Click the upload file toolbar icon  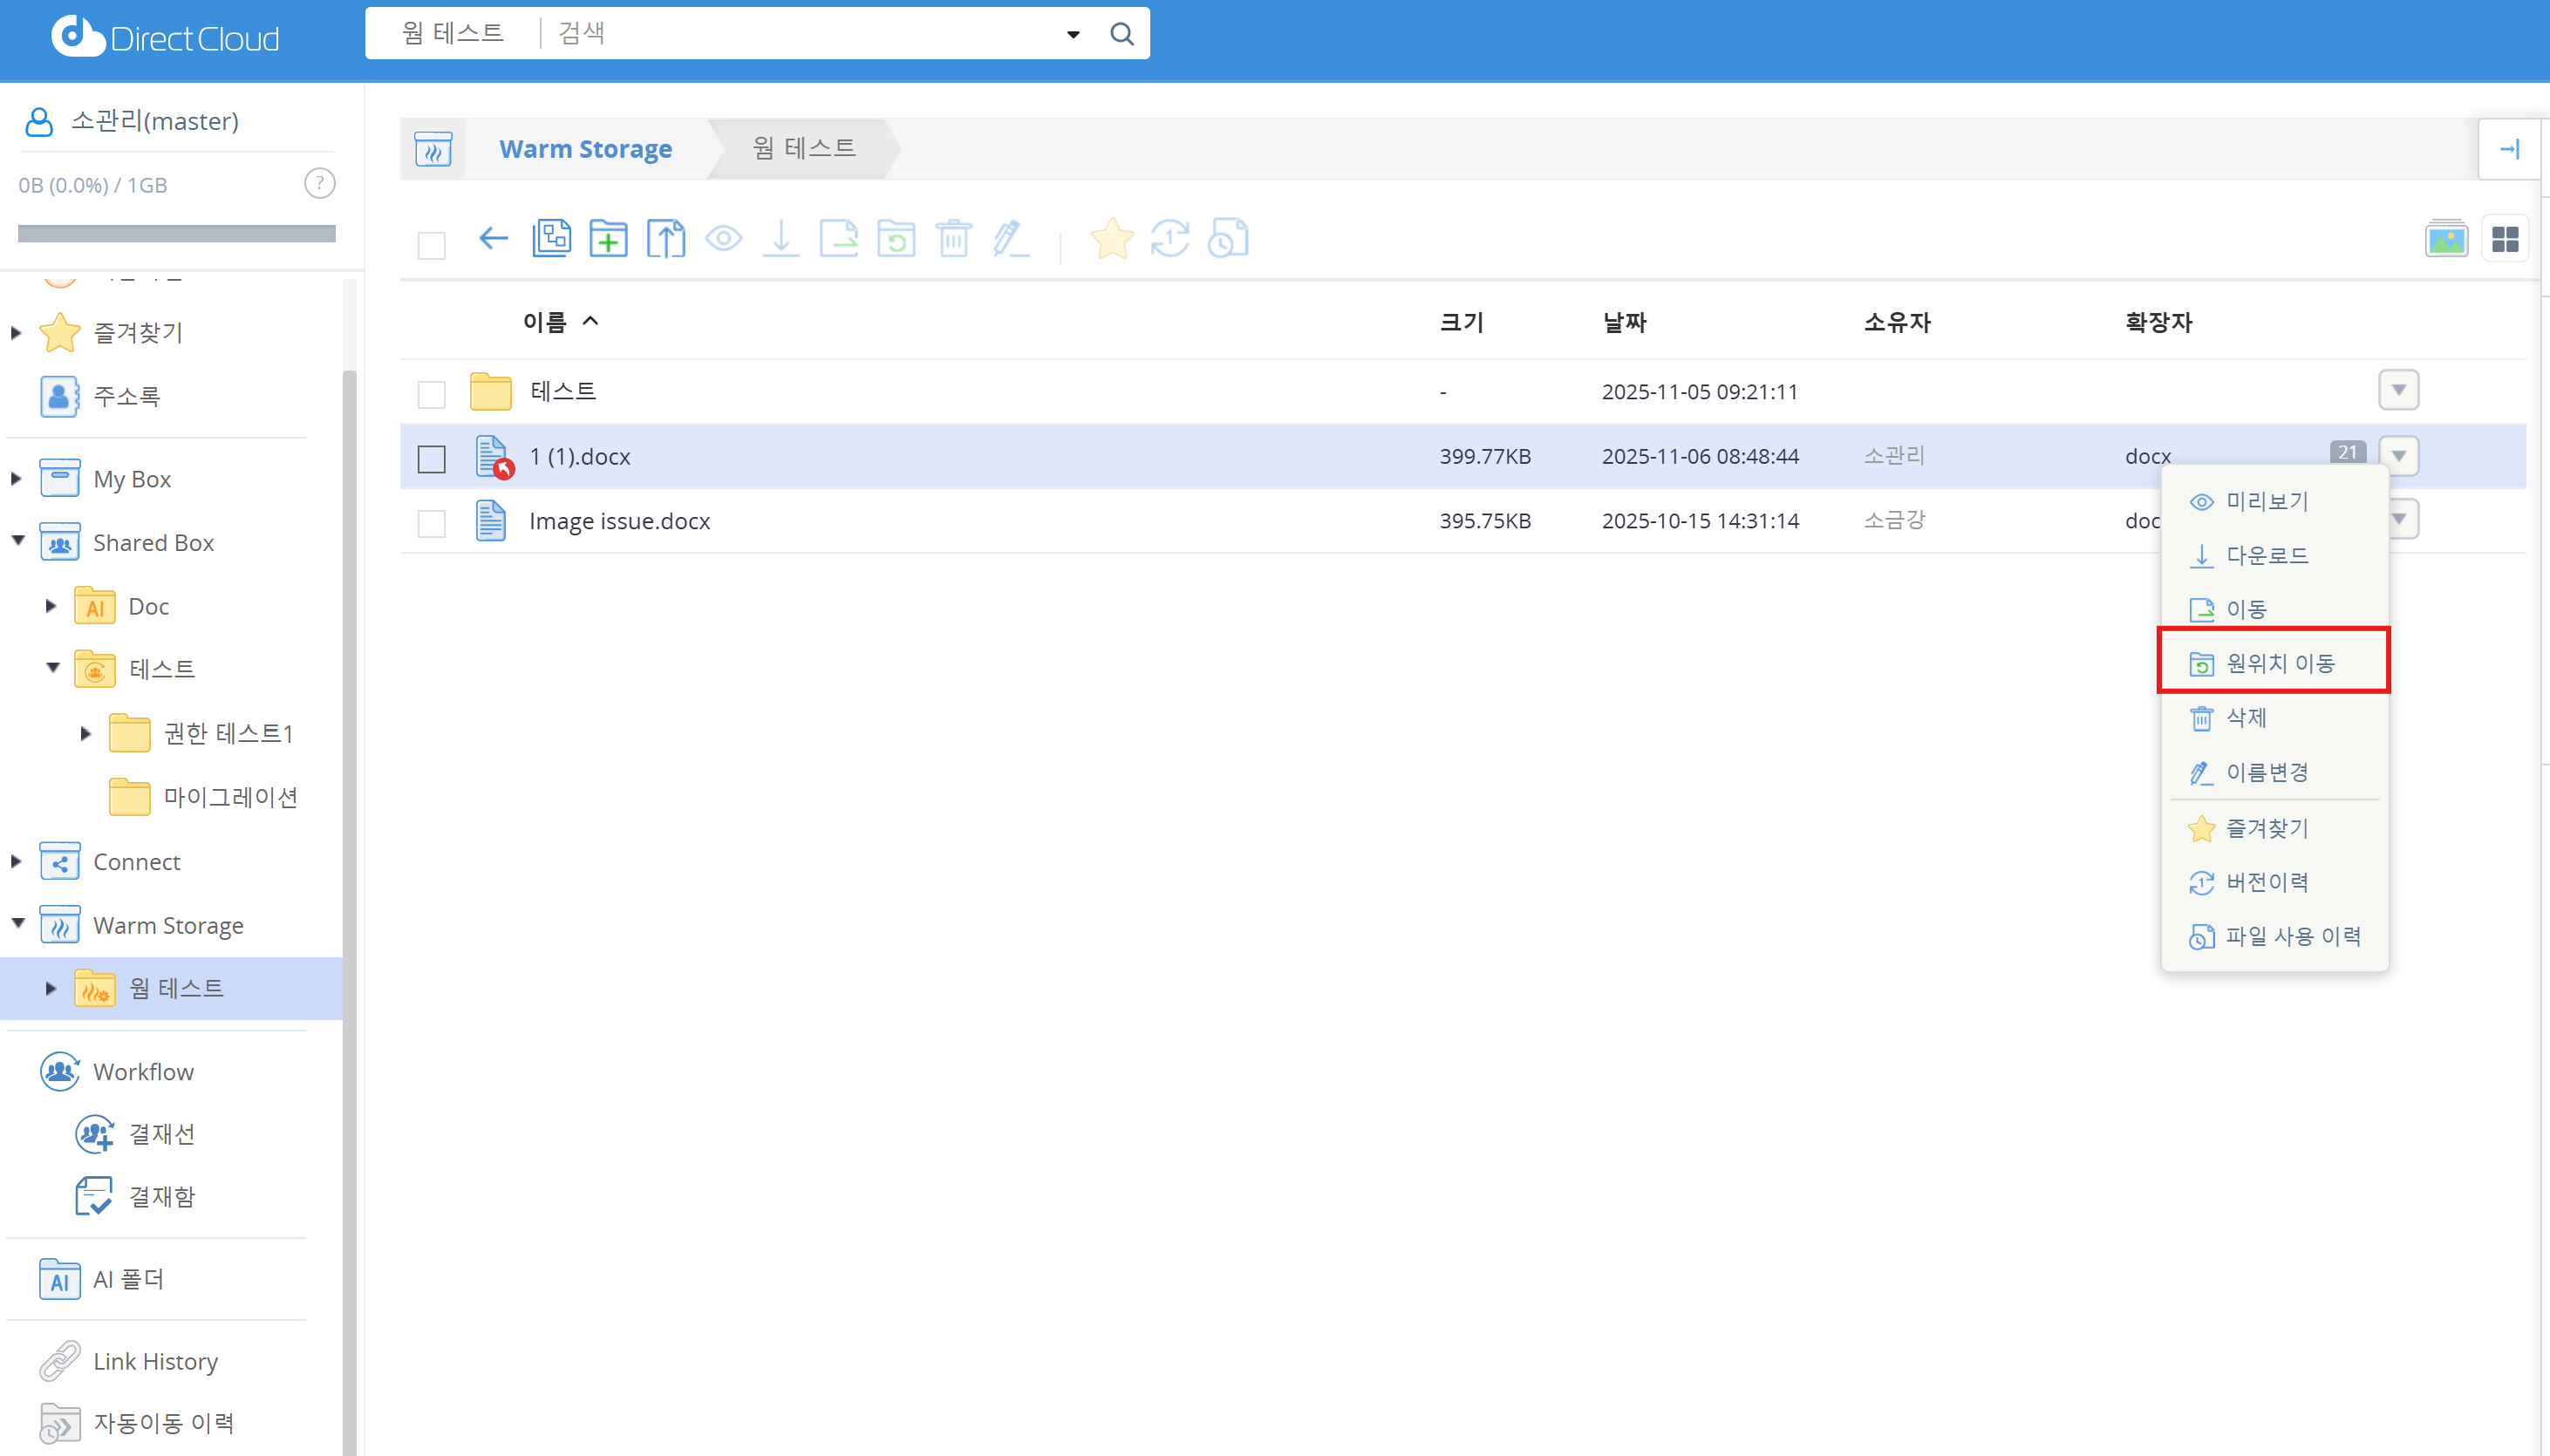pyautogui.click(x=666, y=239)
